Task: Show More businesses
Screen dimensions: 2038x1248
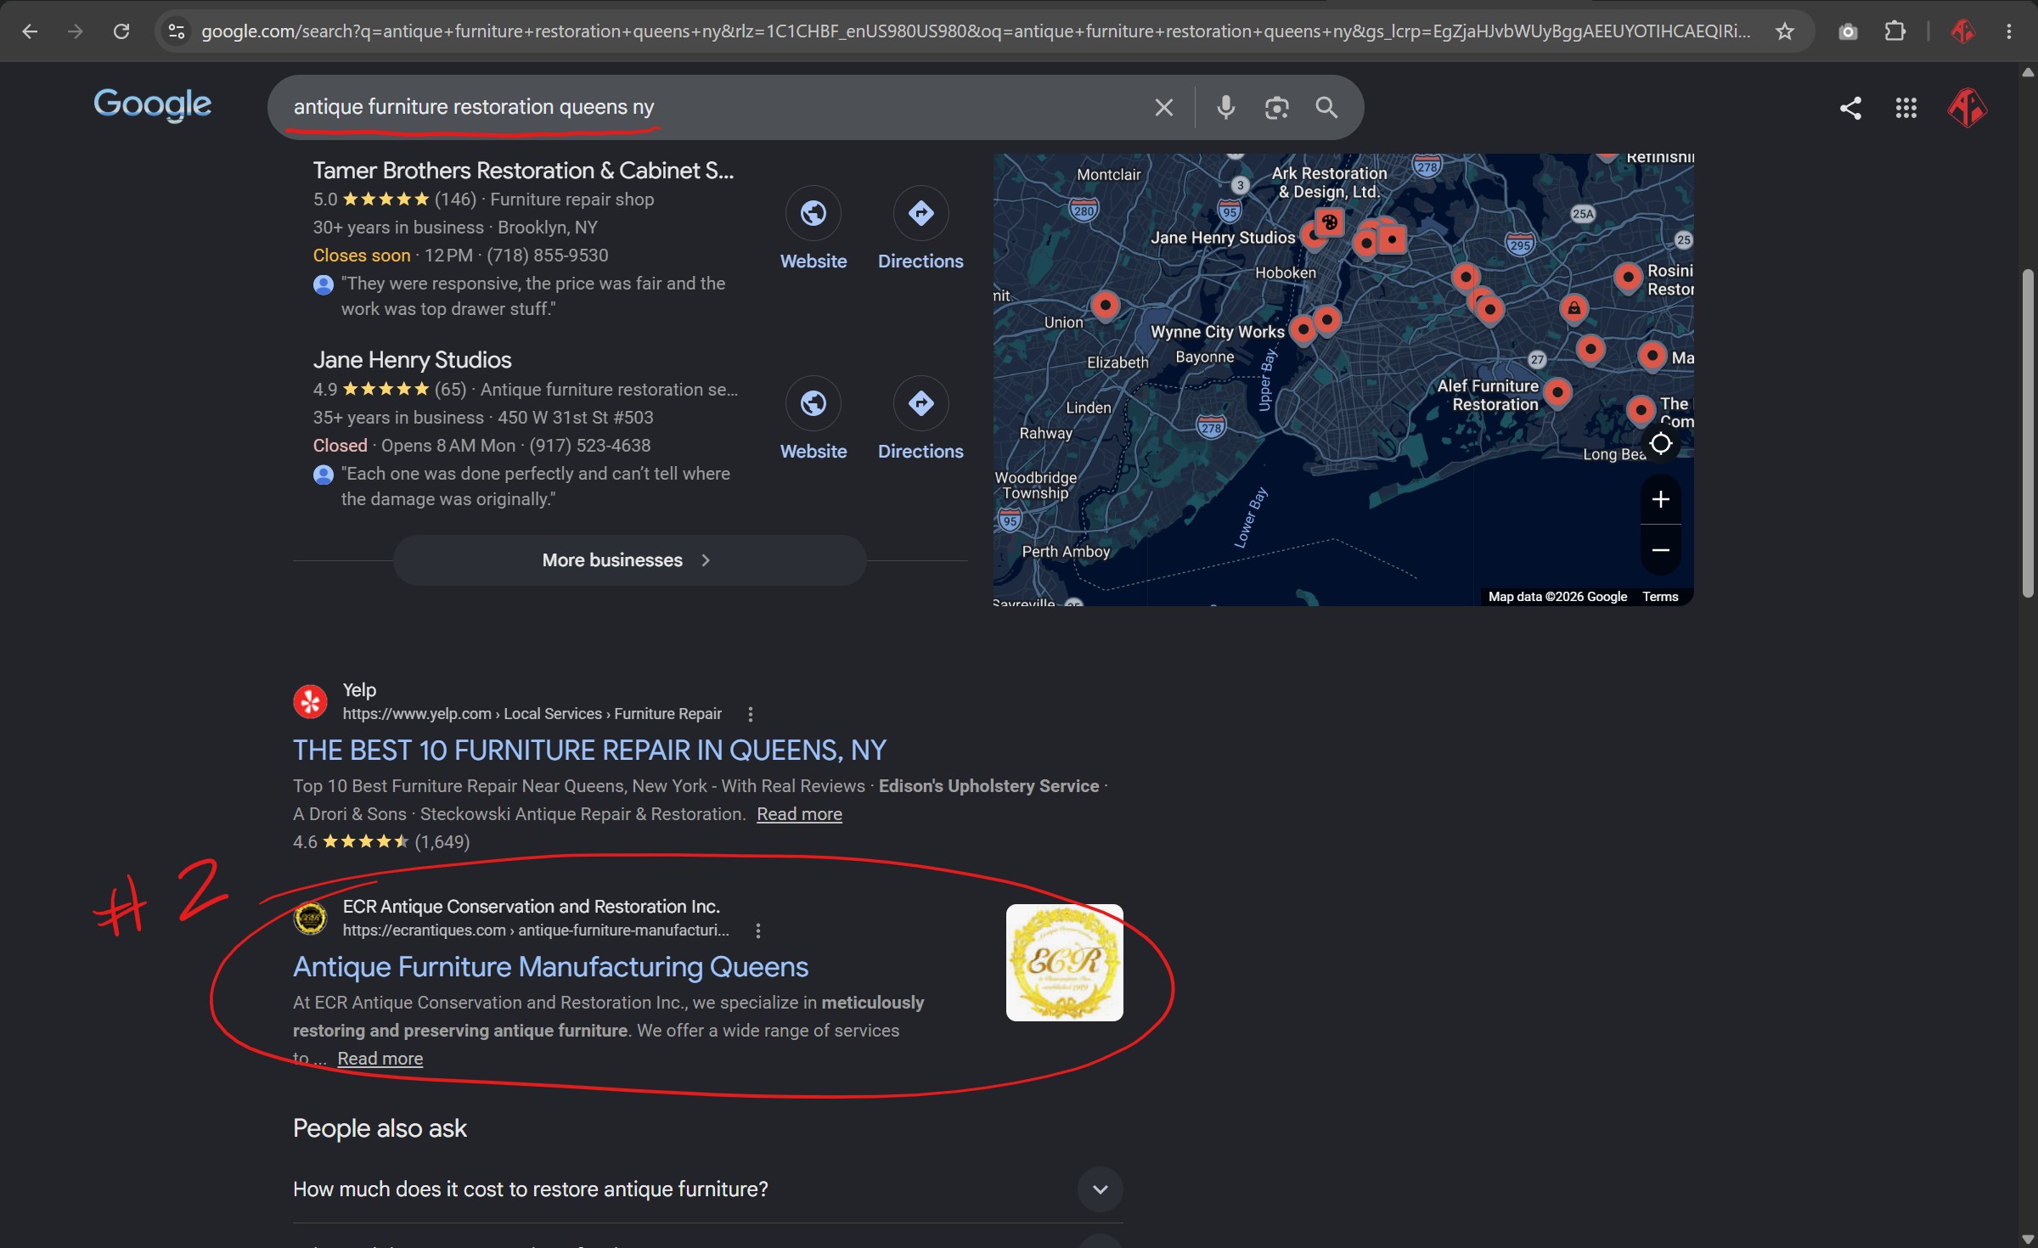Action: (x=629, y=560)
